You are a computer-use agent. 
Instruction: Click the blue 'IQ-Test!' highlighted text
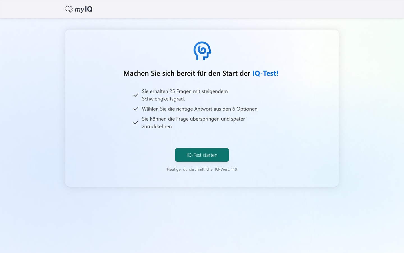265,73
